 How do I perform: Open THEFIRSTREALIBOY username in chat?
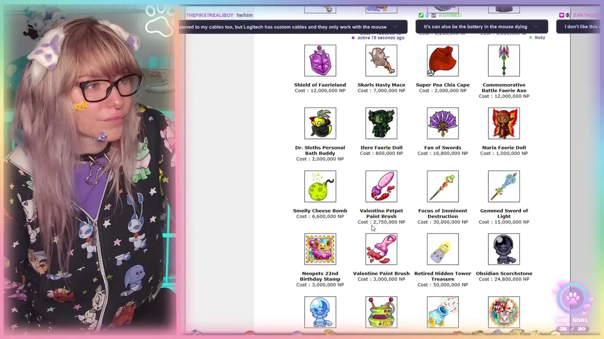pos(210,15)
